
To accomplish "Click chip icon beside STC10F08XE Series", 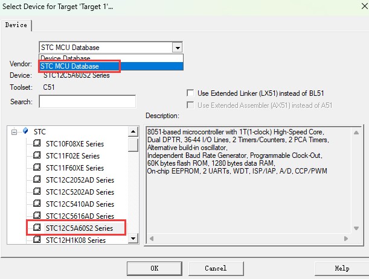I will 37,143.
